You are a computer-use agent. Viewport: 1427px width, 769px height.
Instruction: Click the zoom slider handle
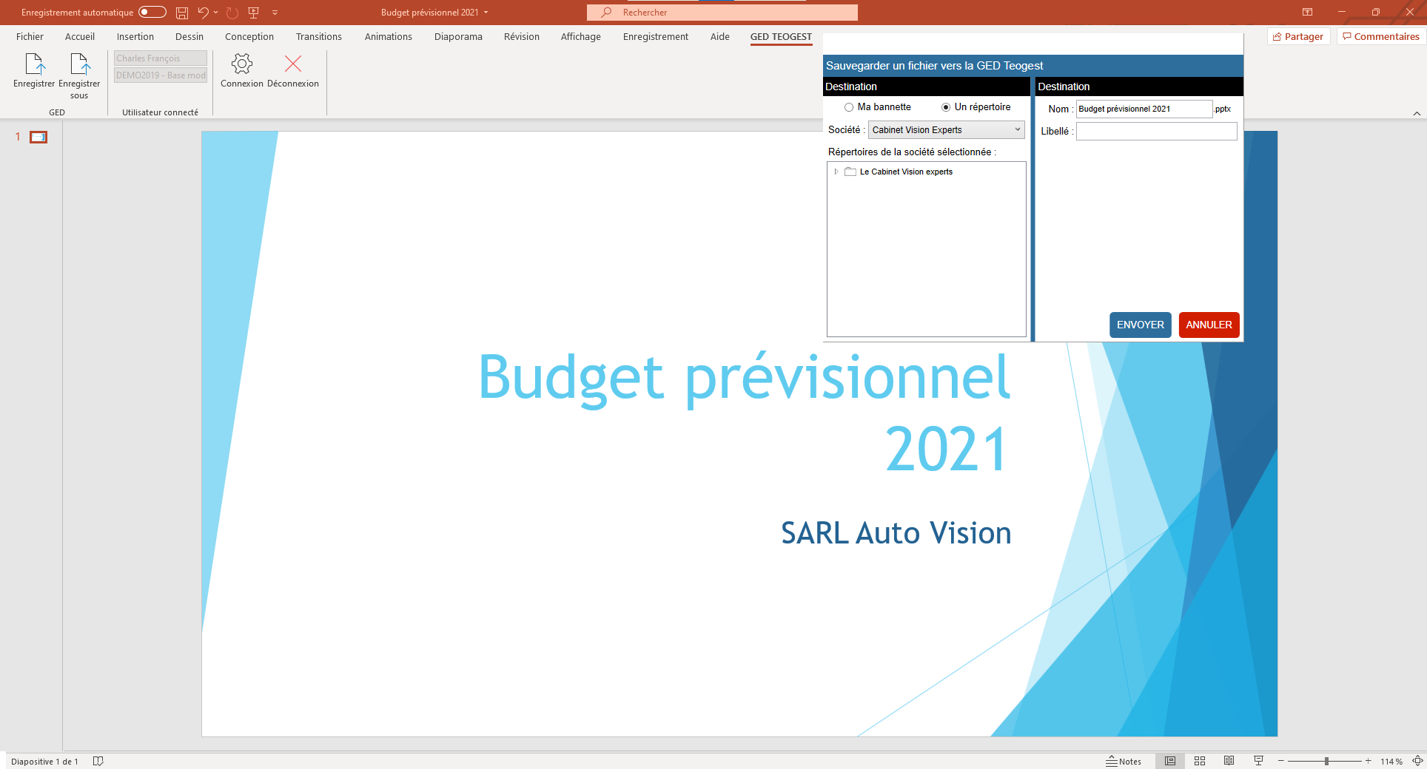(1326, 761)
